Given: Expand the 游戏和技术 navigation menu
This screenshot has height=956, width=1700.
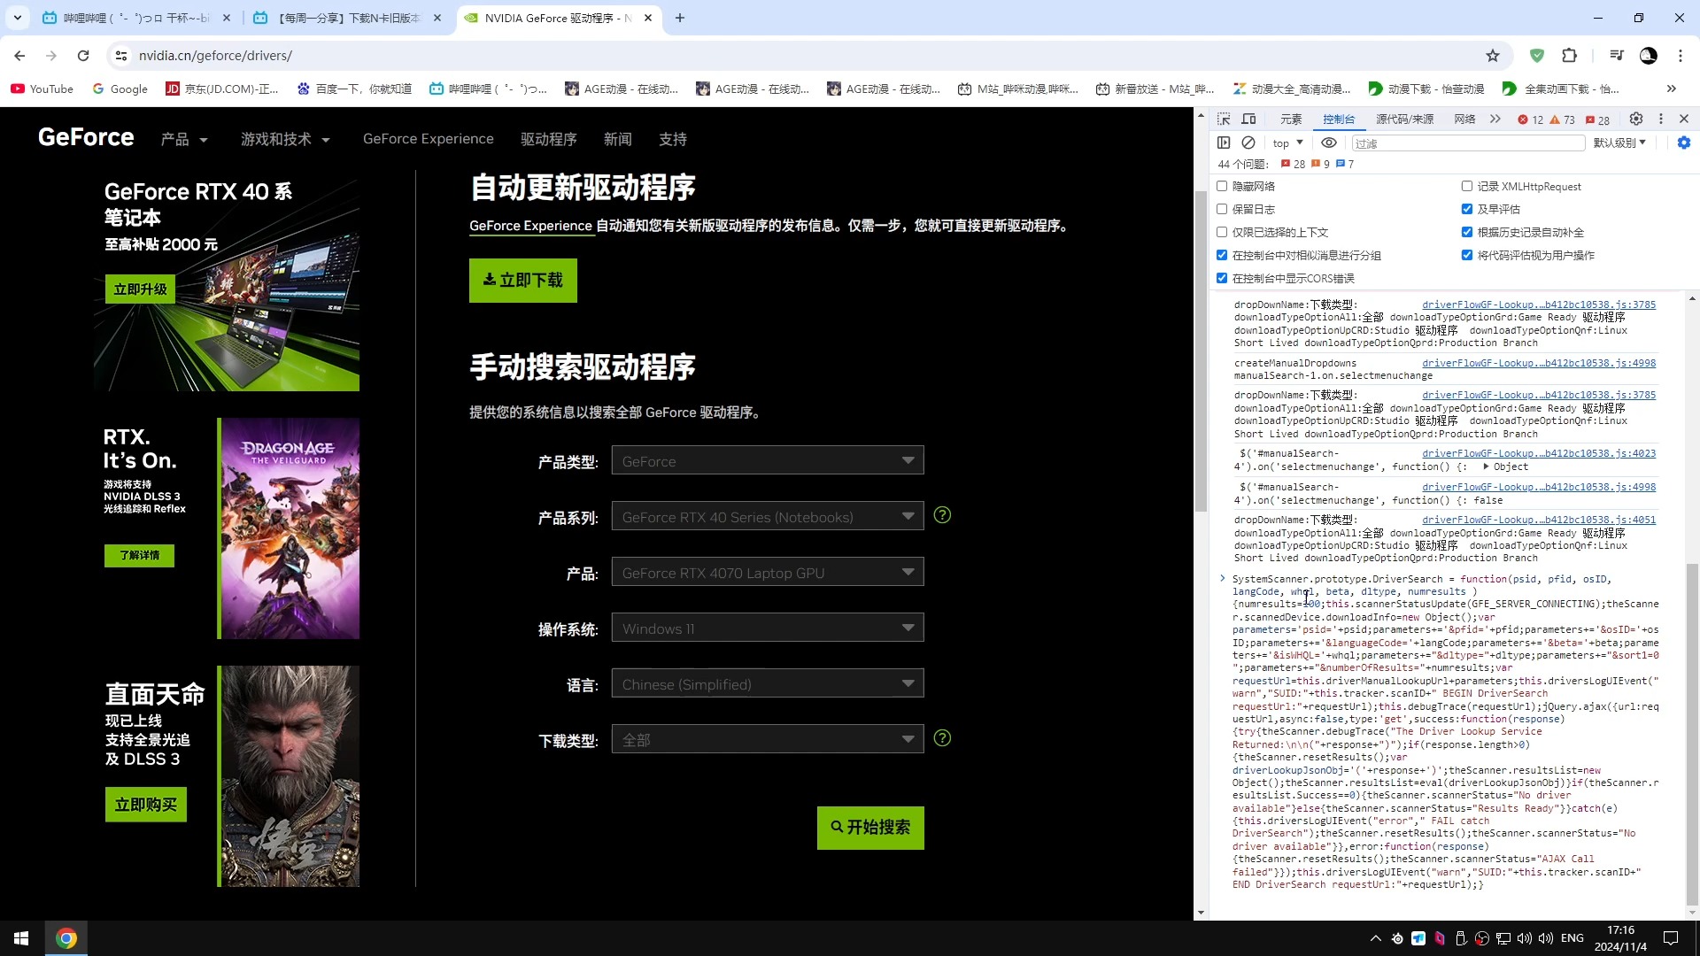Looking at the screenshot, I should point(285,139).
